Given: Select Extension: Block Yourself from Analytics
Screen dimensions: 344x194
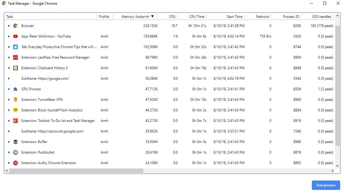Looking at the screenshot, I should pos(170,110).
